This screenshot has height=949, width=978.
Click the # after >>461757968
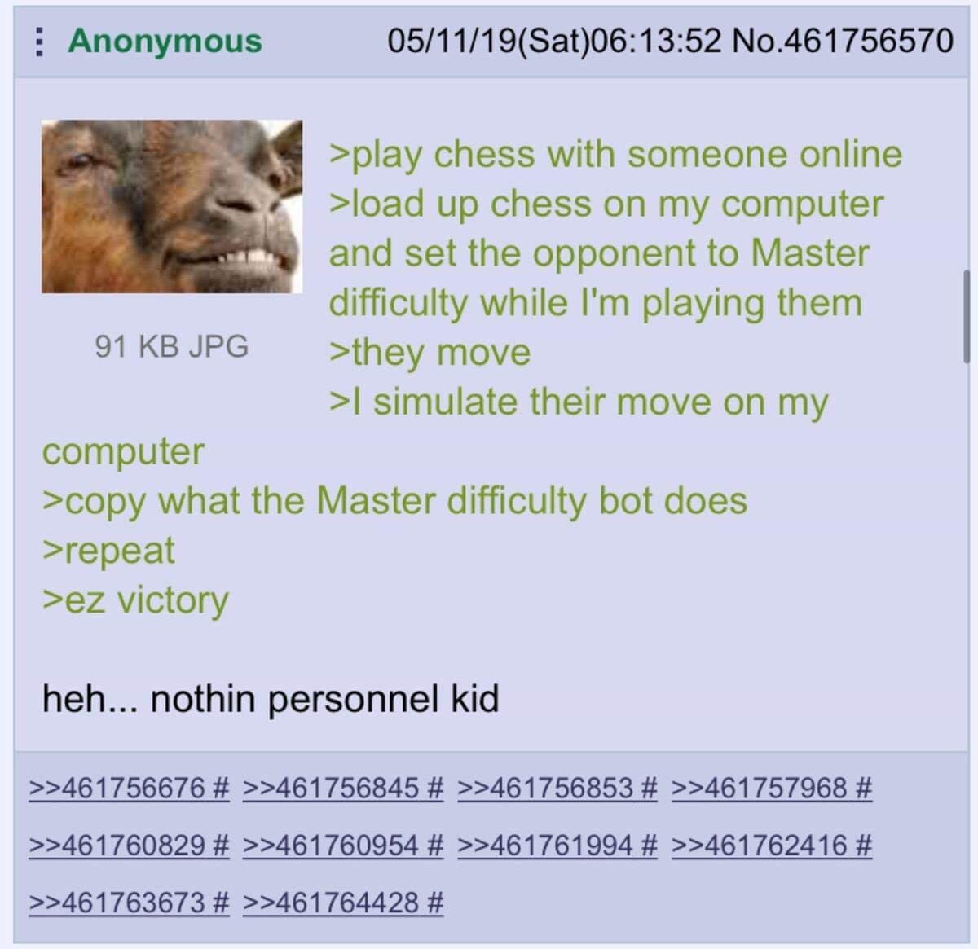[864, 788]
